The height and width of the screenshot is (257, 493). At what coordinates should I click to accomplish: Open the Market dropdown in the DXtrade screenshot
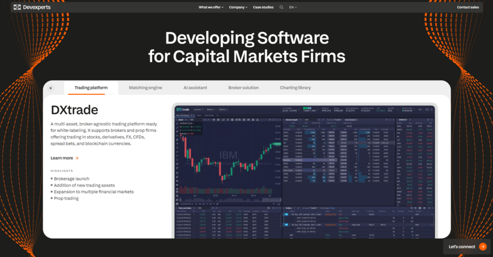coord(211,110)
